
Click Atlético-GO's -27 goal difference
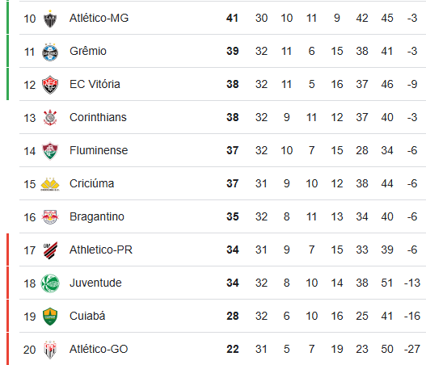pyautogui.click(x=412, y=350)
